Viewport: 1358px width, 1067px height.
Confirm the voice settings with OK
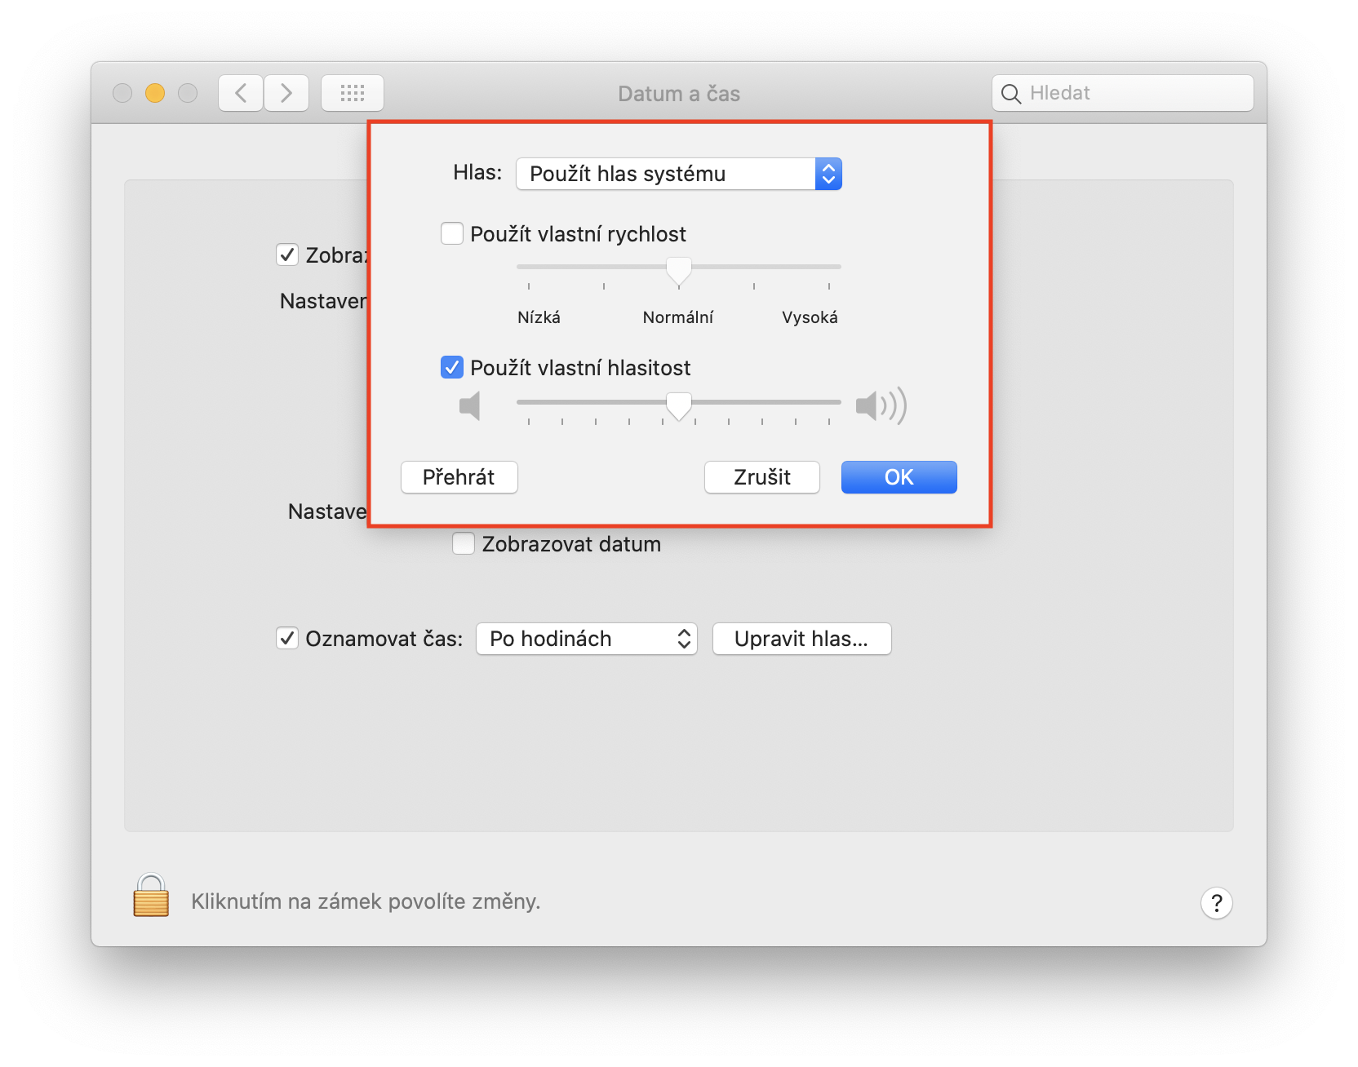click(x=899, y=477)
